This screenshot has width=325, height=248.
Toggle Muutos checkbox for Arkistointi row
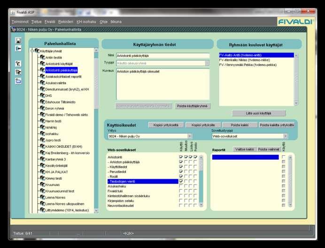pyautogui.click(x=186, y=157)
